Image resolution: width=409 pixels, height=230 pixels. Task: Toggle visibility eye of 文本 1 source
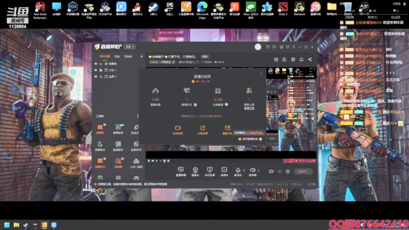(96, 70)
